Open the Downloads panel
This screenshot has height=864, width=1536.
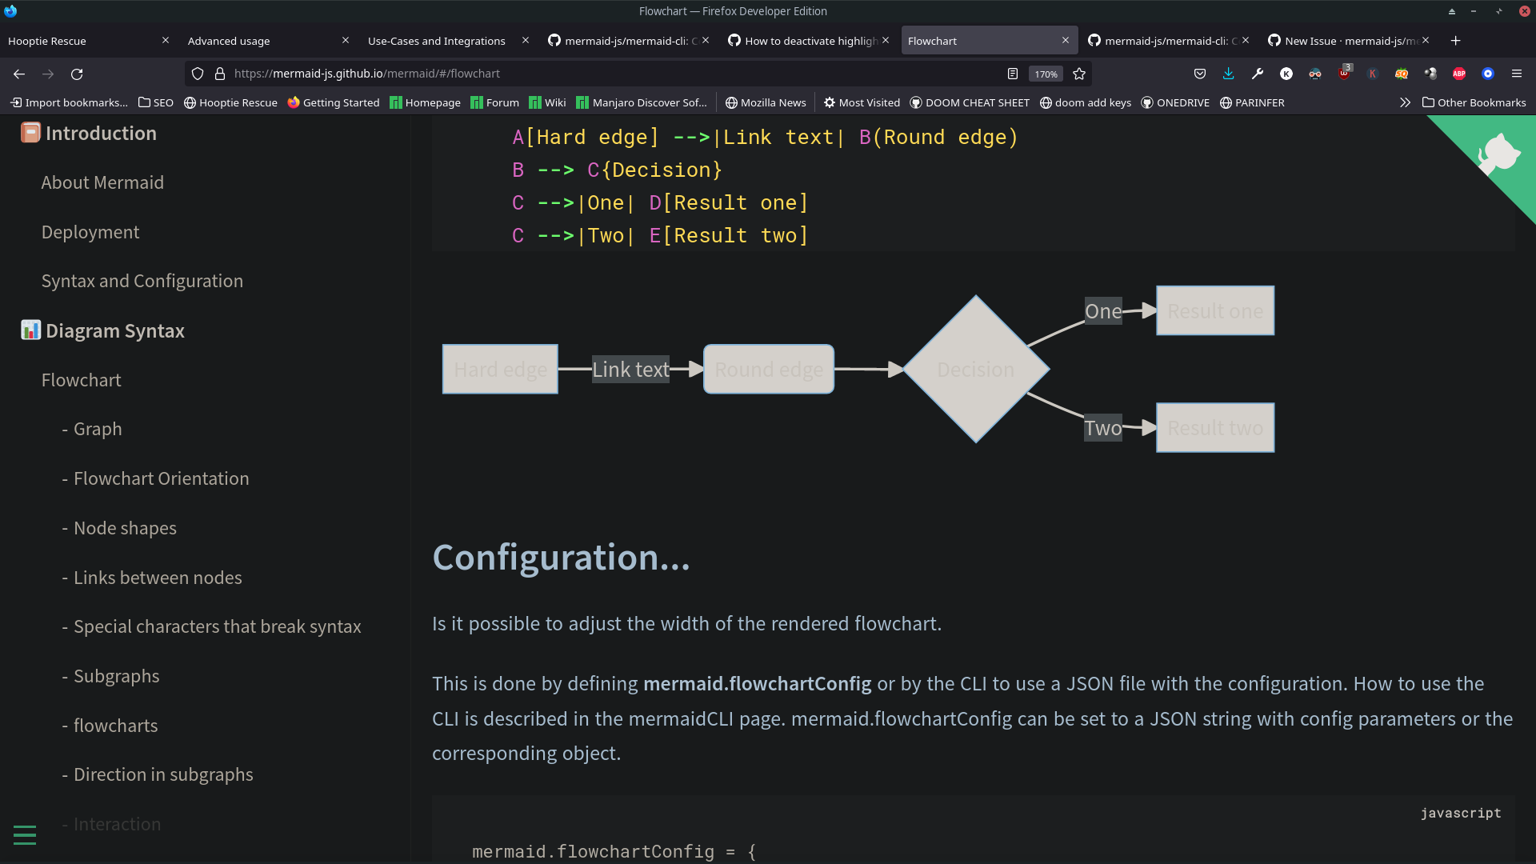[x=1227, y=74]
